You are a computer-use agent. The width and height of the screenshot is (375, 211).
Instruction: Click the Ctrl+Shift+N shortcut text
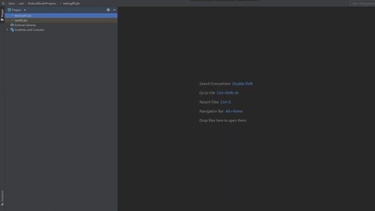pyautogui.click(x=227, y=93)
